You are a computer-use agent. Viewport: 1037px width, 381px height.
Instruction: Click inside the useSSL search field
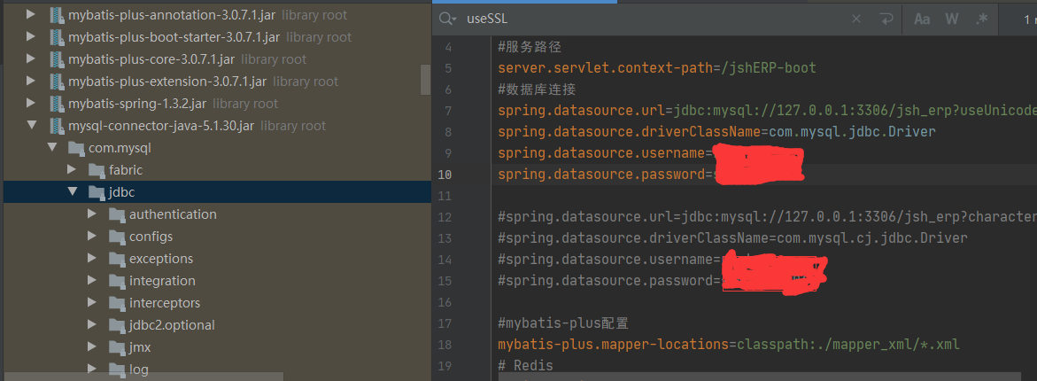[x=654, y=19]
